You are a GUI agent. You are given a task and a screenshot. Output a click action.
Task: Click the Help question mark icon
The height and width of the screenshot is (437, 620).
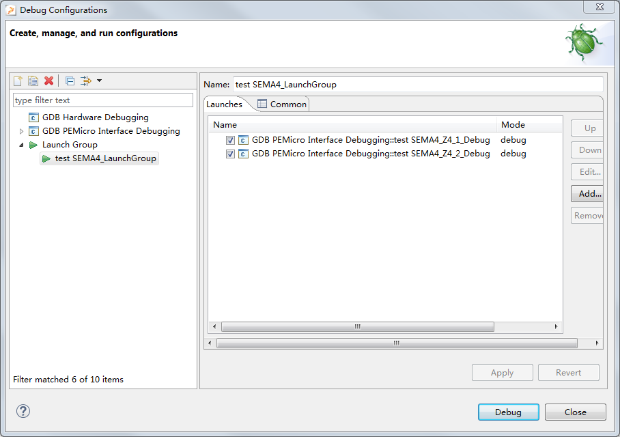point(23,411)
